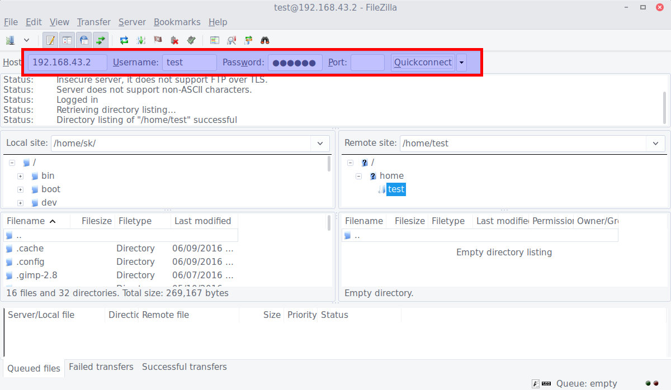The width and height of the screenshot is (671, 390).
Task: Click the bin folder icon in local tree
Action: (35, 176)
